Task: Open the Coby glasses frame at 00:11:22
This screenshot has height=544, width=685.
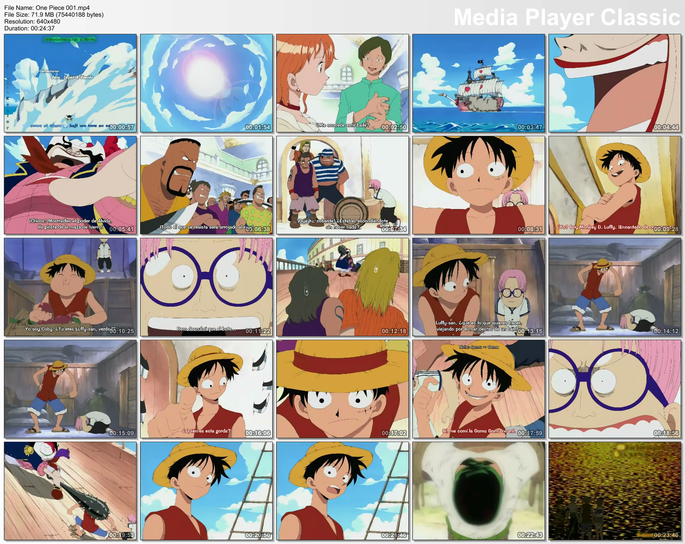Action: click(206, 287)
